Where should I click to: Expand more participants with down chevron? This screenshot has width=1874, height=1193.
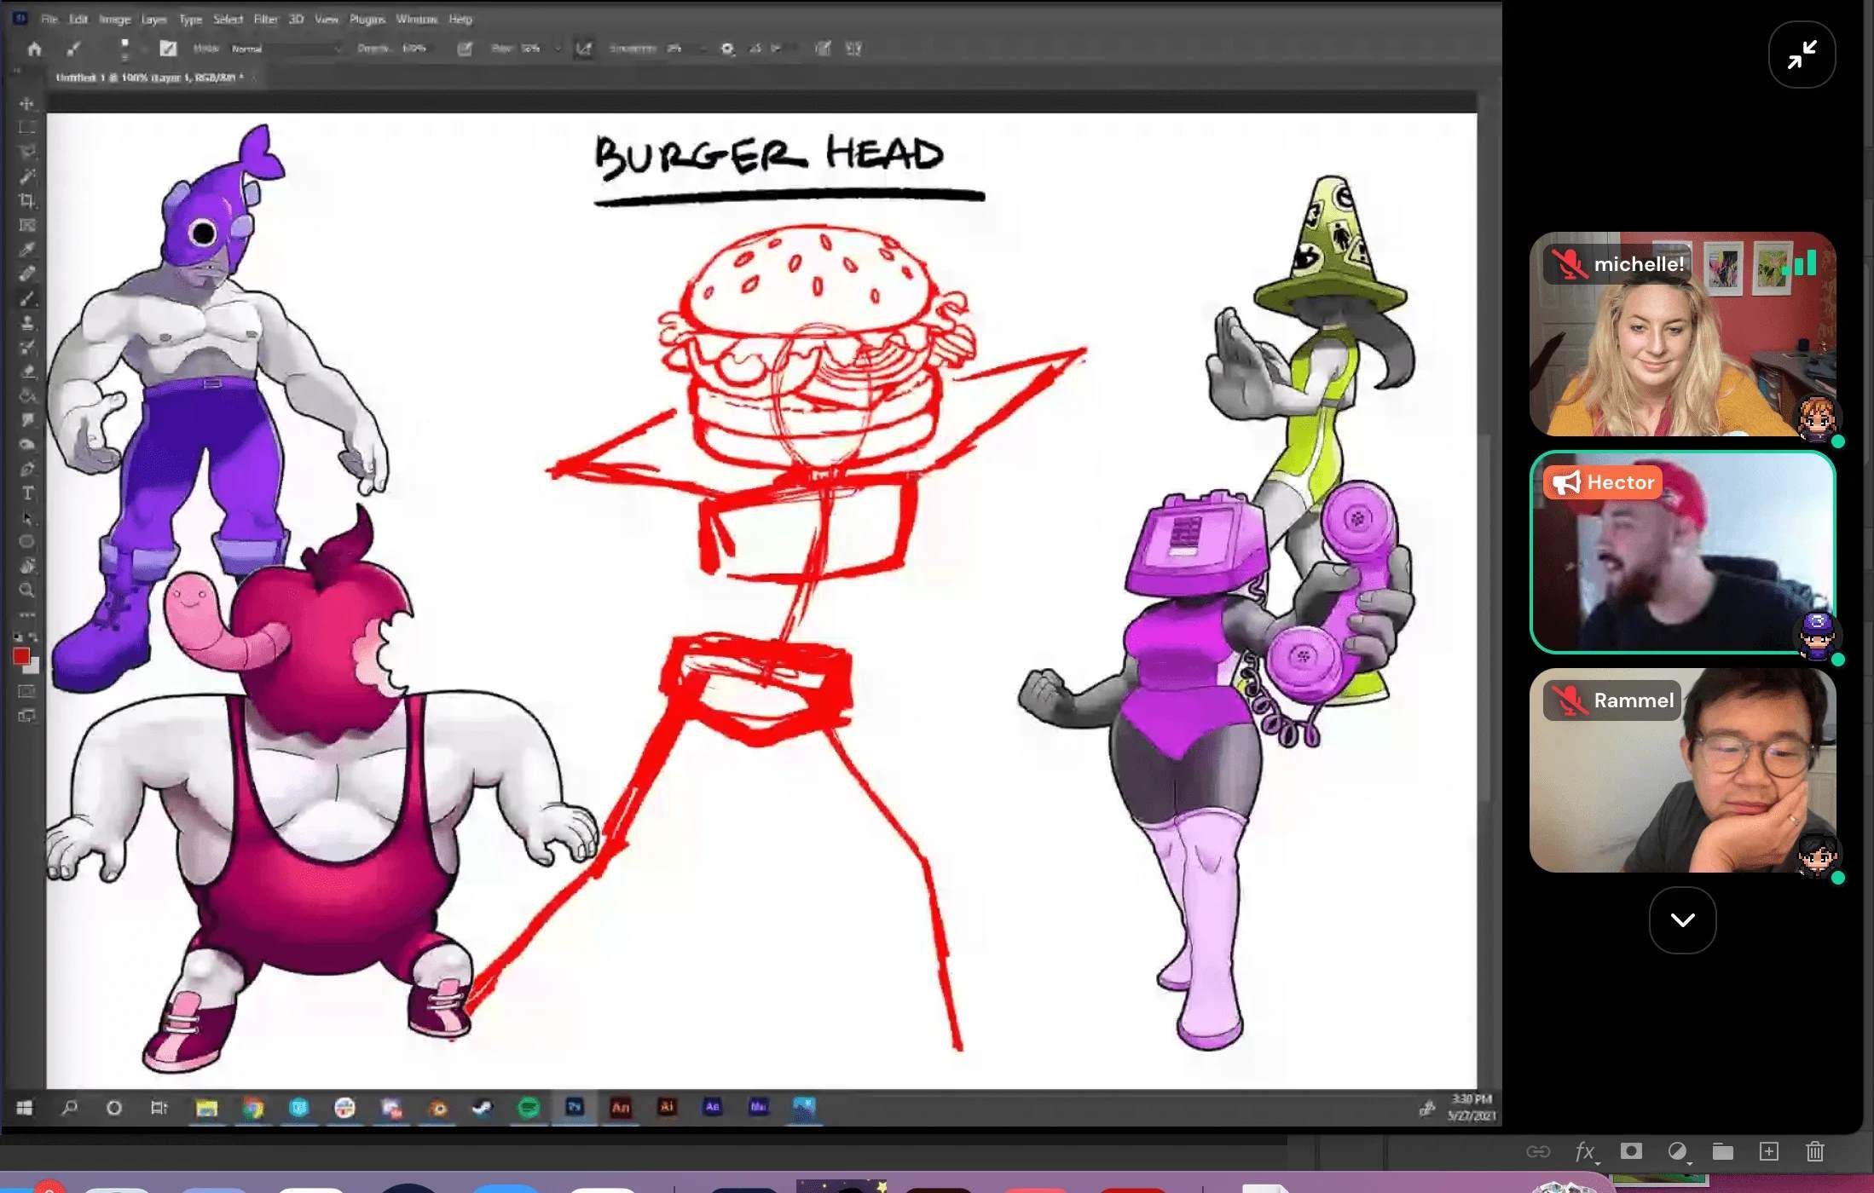click(x=1682, y=920)
